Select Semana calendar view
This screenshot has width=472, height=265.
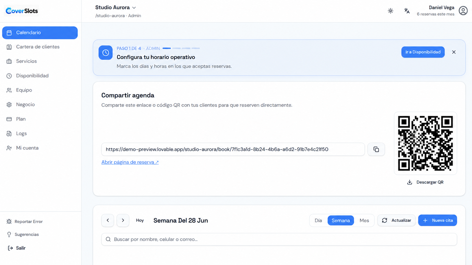[341, 221]
